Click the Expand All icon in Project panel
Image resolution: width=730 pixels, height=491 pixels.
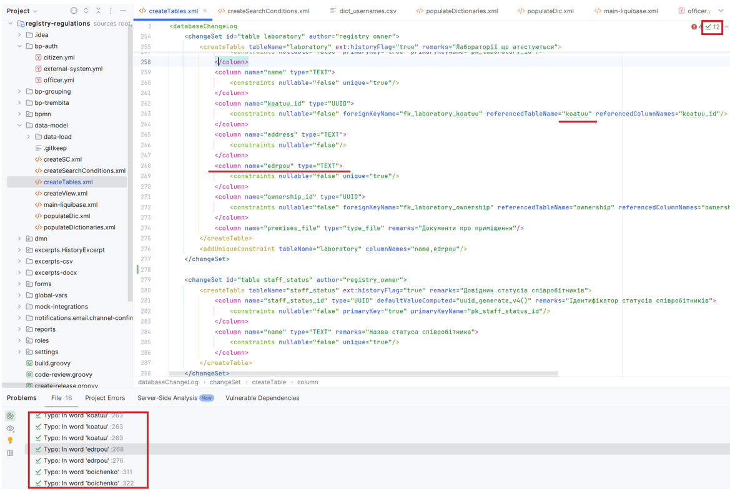(86, 11)
